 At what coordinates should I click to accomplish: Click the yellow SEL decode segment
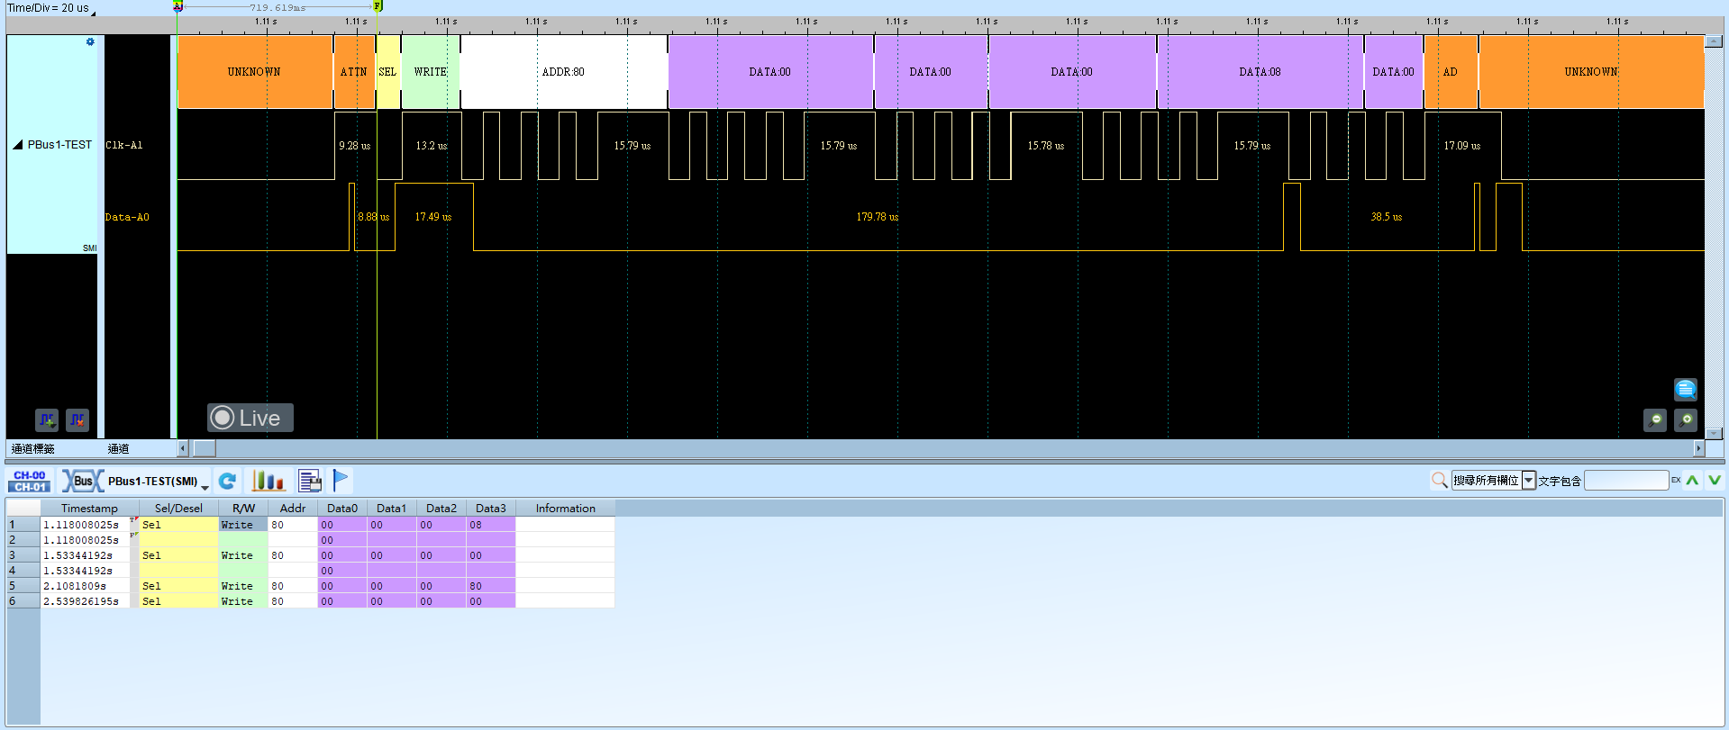click(388, 72)
